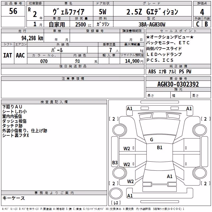Click the note 外装小傷有り、仕上げ跡
This screenshot has height=212, width=212.
click(x=25, y=131)
